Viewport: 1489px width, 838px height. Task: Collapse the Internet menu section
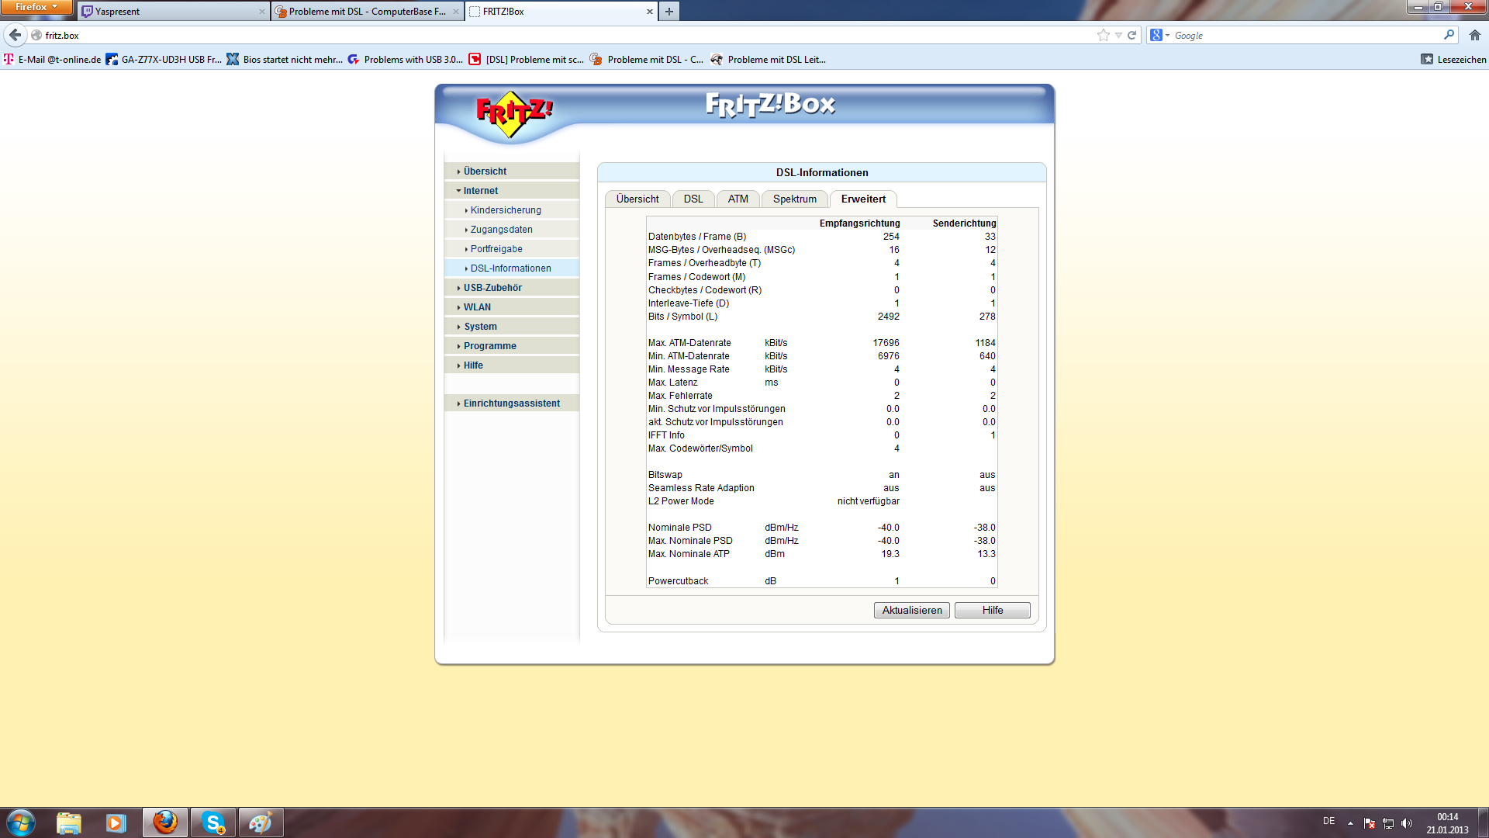point(480,191)
